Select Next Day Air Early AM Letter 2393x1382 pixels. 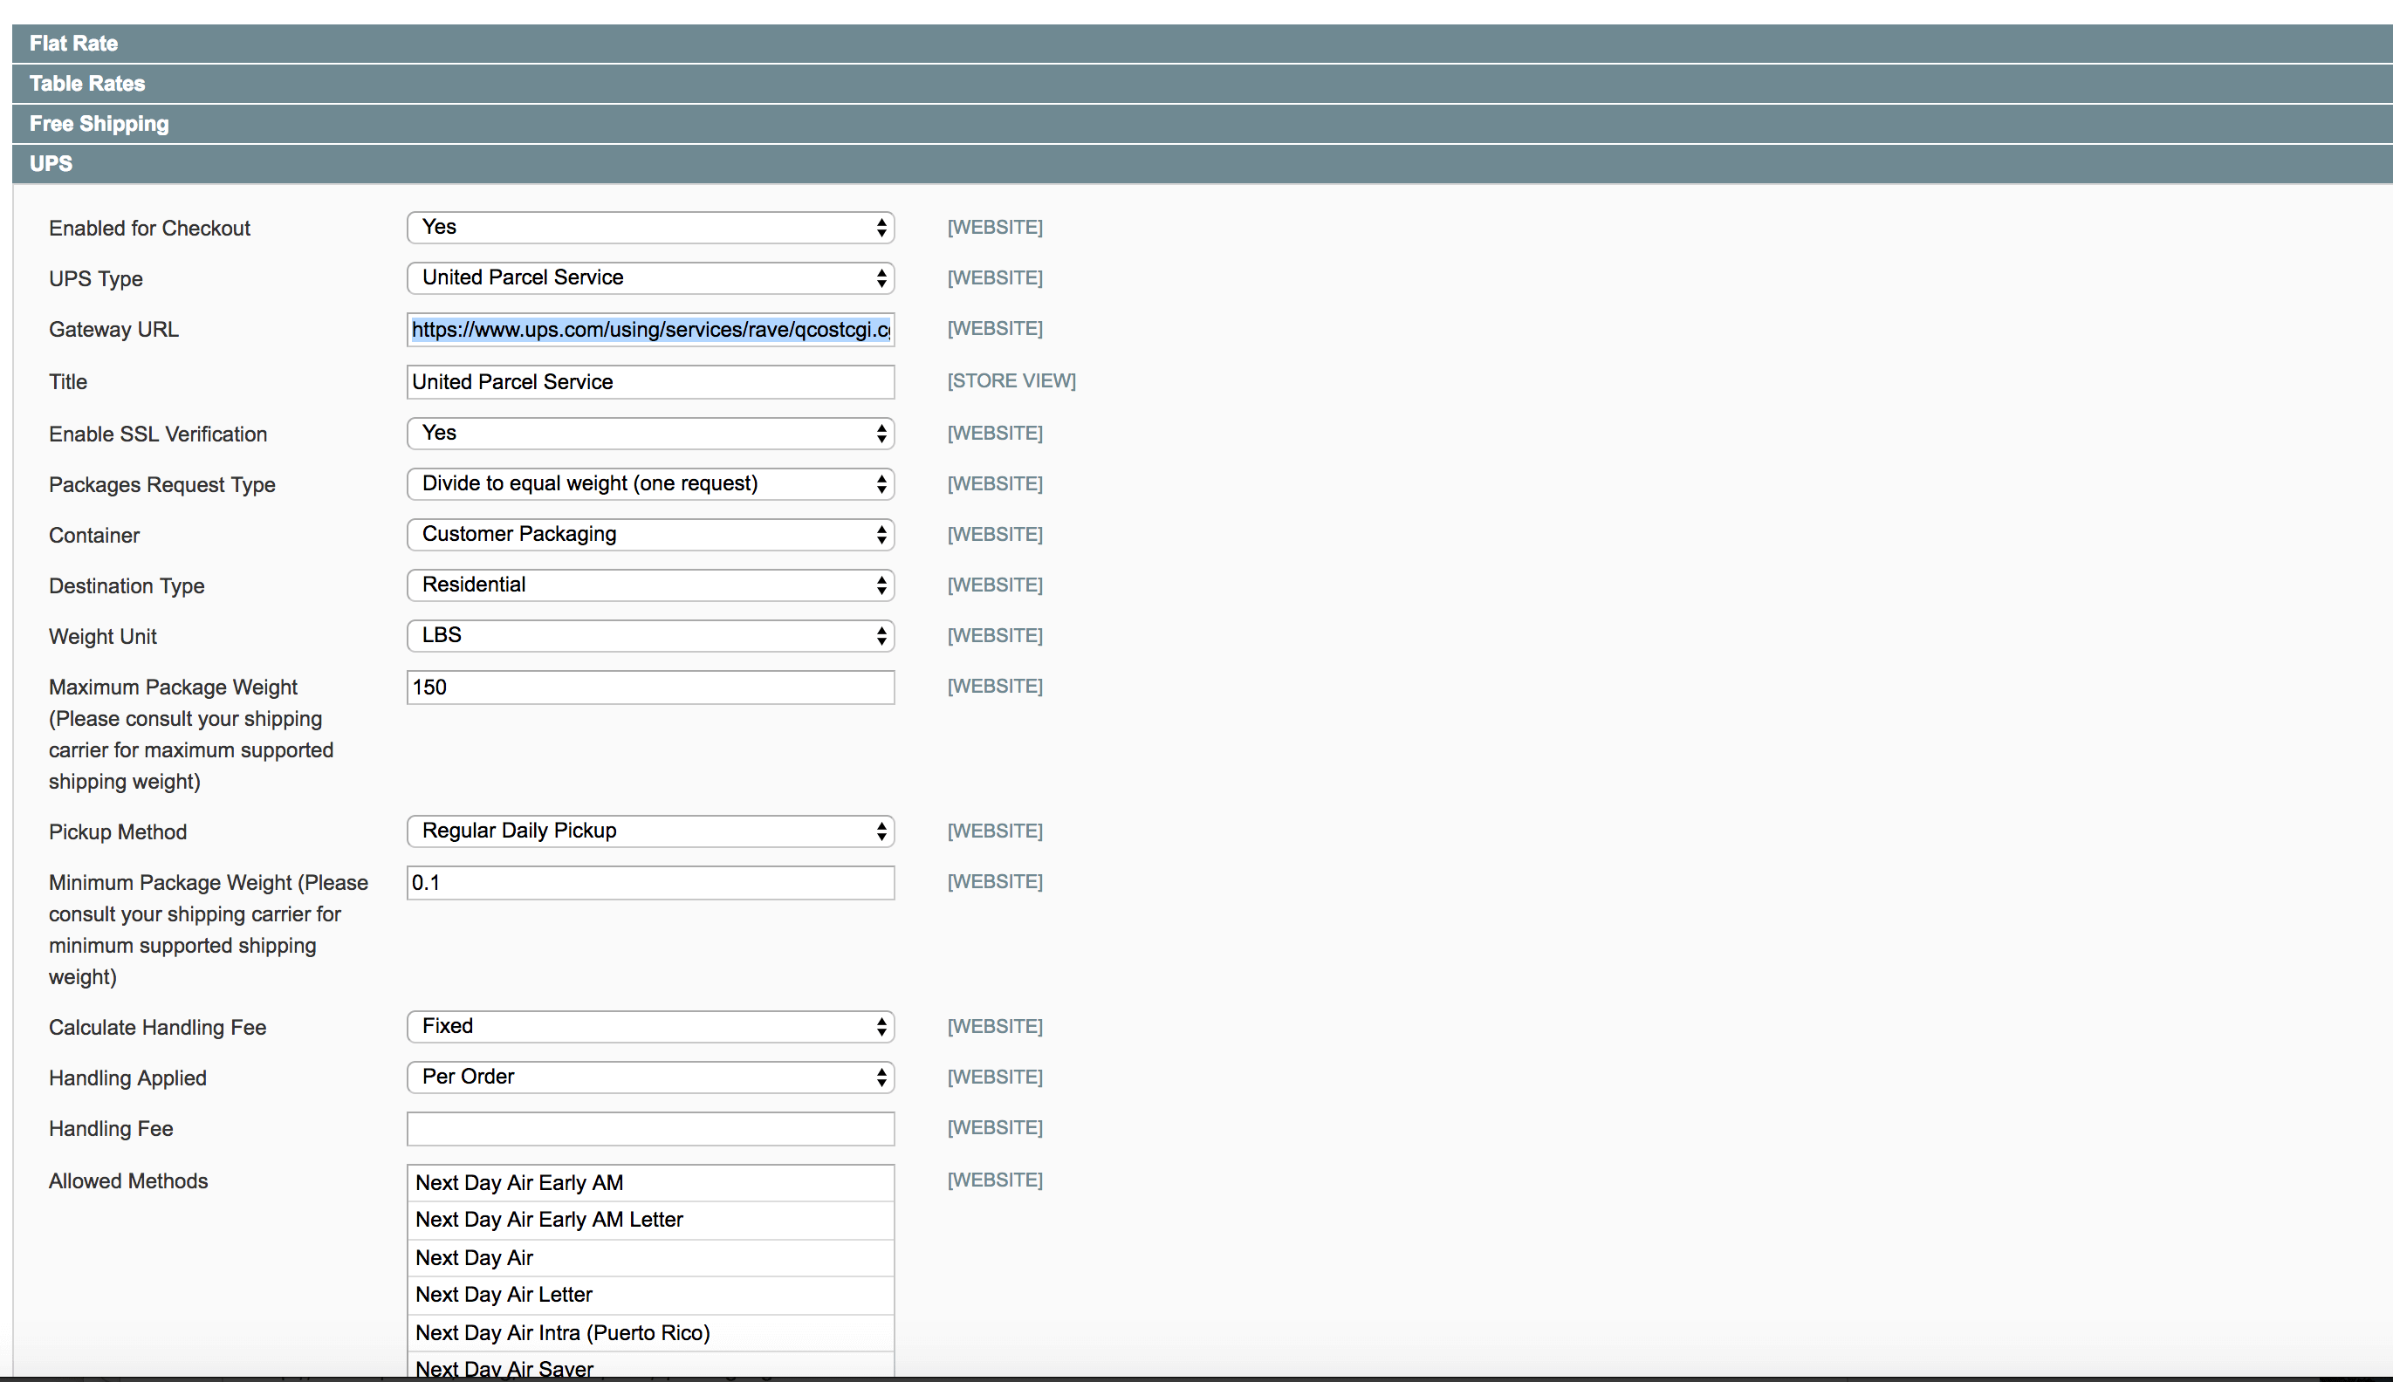pyautogui.click(x=650, y=1220)
